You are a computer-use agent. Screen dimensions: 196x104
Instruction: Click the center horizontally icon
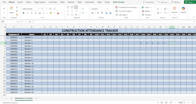(72, 11)
